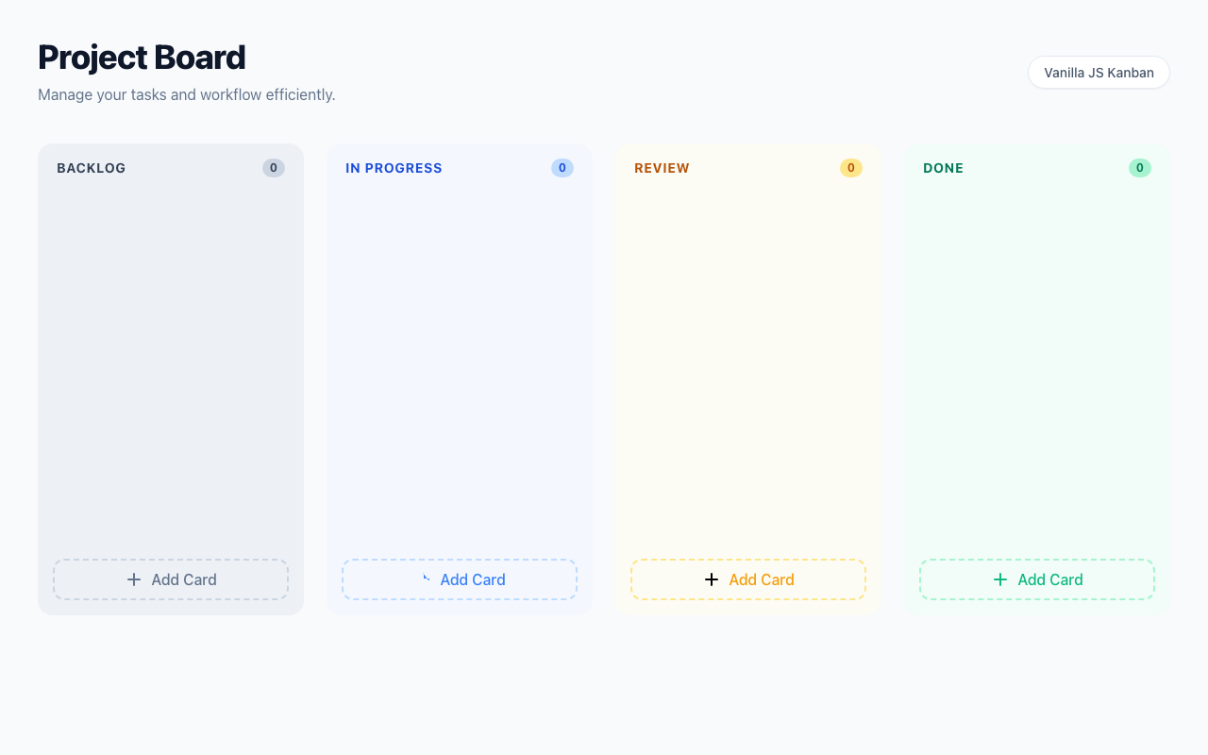Click the Backlog card count badge
The image size is (1208, 755).
(x=274, y=168)
